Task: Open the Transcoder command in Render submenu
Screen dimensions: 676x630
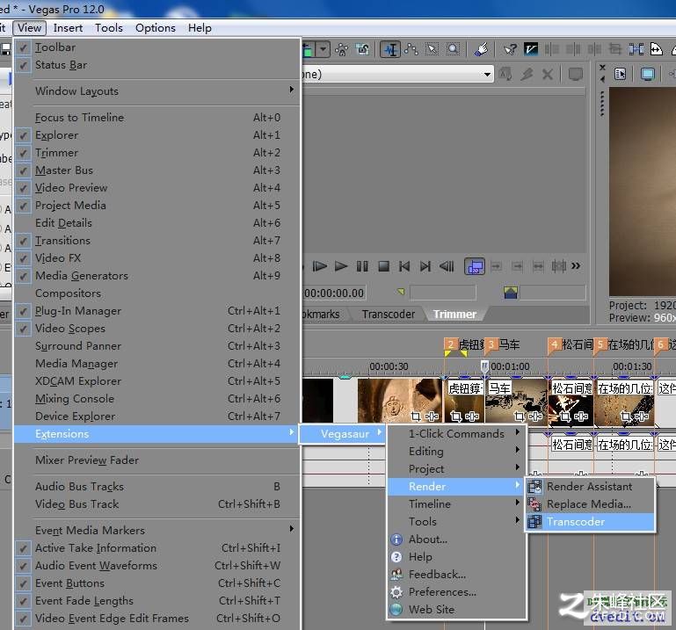Action: [x=590, y=522]
